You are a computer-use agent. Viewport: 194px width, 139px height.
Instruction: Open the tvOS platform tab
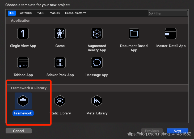[x=41, y=13]
